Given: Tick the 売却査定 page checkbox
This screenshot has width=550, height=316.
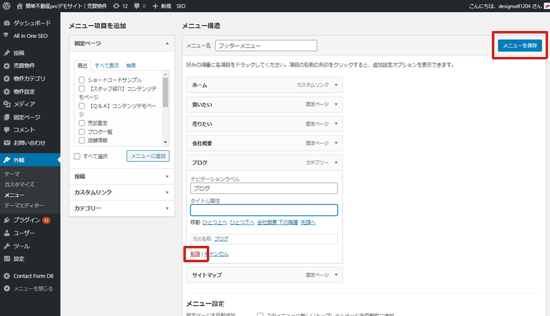Looking at the screenshot, I should [x=82, y=123].
